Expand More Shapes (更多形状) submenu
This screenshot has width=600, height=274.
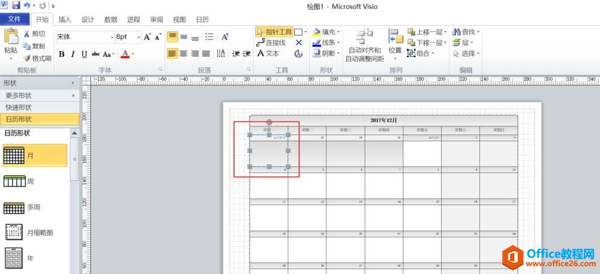40,95
